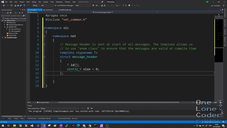Open Chrome from the taskbar

pos(20,126)
